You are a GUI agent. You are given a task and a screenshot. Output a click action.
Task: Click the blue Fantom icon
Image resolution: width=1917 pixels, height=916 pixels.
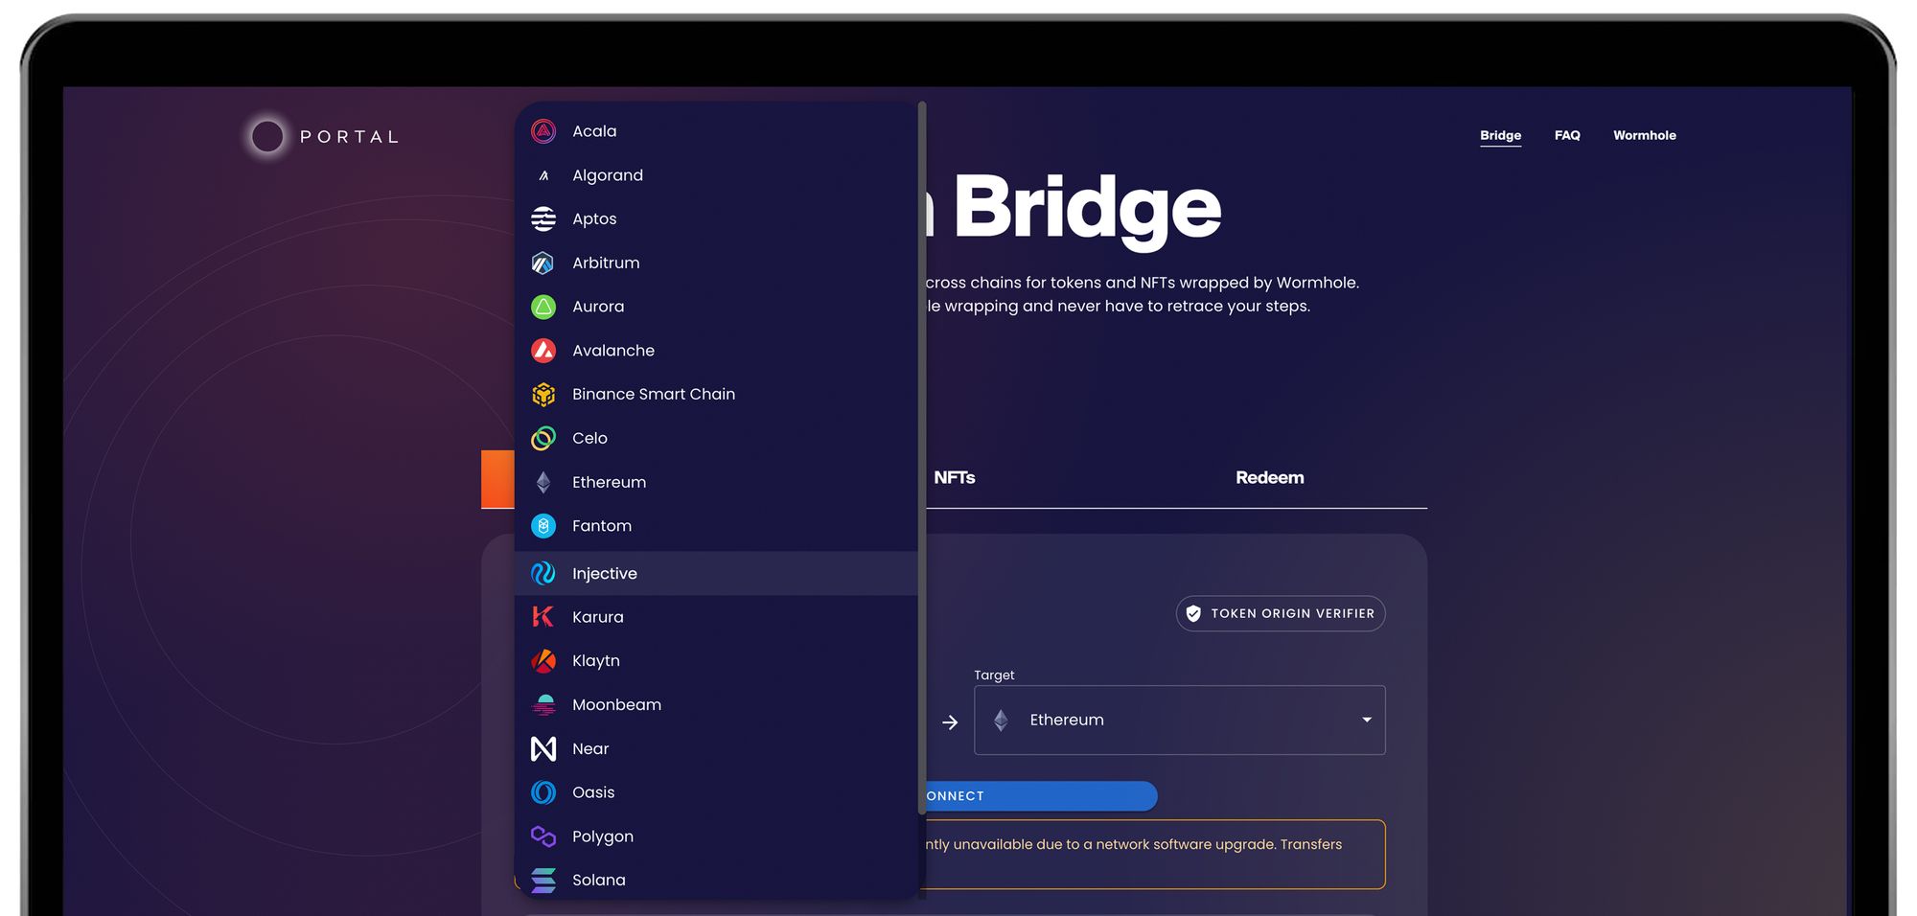(x=543, y=526)
